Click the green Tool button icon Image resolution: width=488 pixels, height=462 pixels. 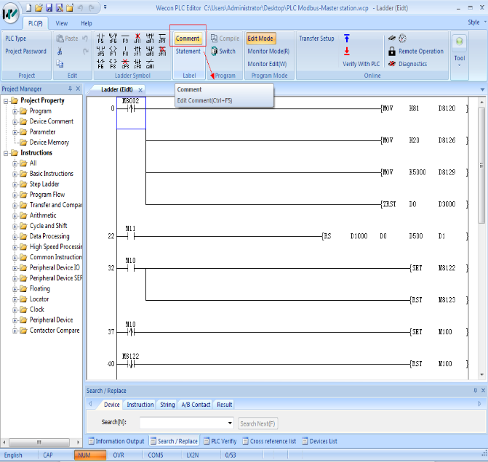coord(459,41)
